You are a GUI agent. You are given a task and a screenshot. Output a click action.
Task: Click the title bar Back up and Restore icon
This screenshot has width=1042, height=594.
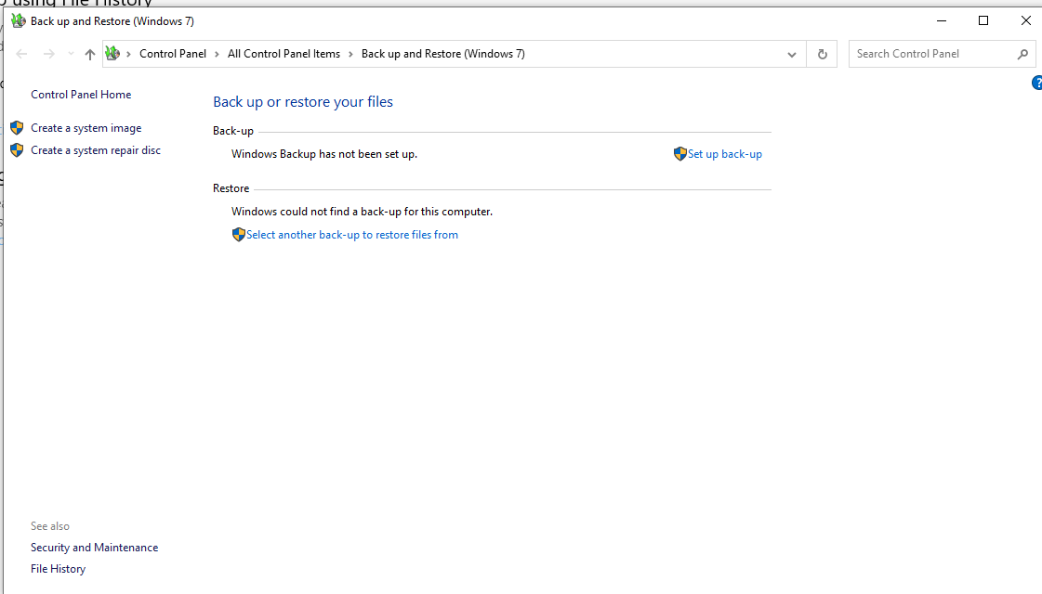coord(19,21)
